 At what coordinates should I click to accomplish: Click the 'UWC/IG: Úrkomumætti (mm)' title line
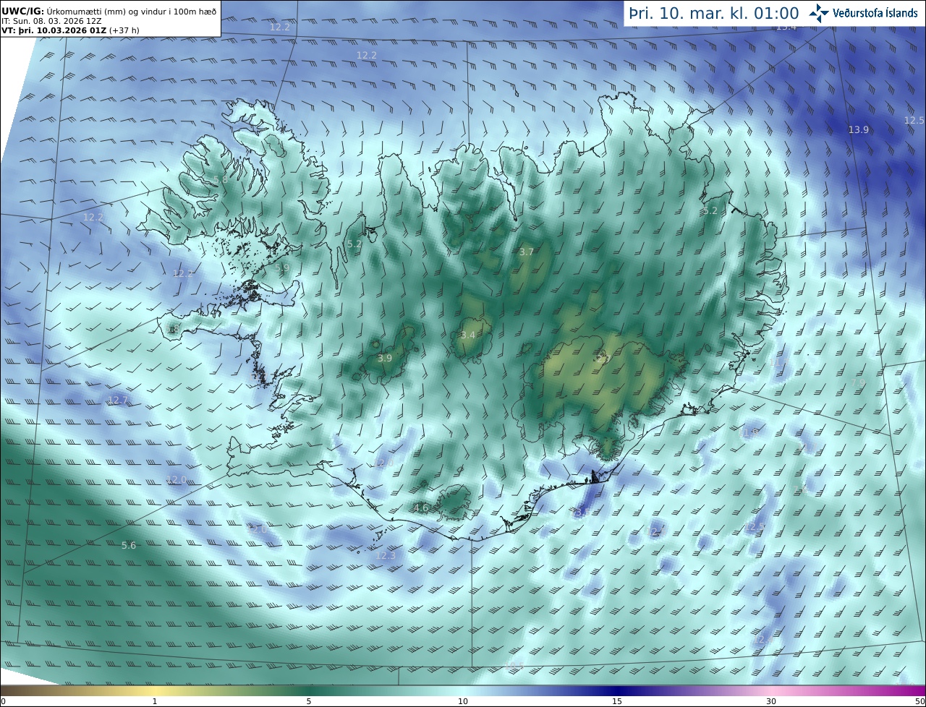109,12
